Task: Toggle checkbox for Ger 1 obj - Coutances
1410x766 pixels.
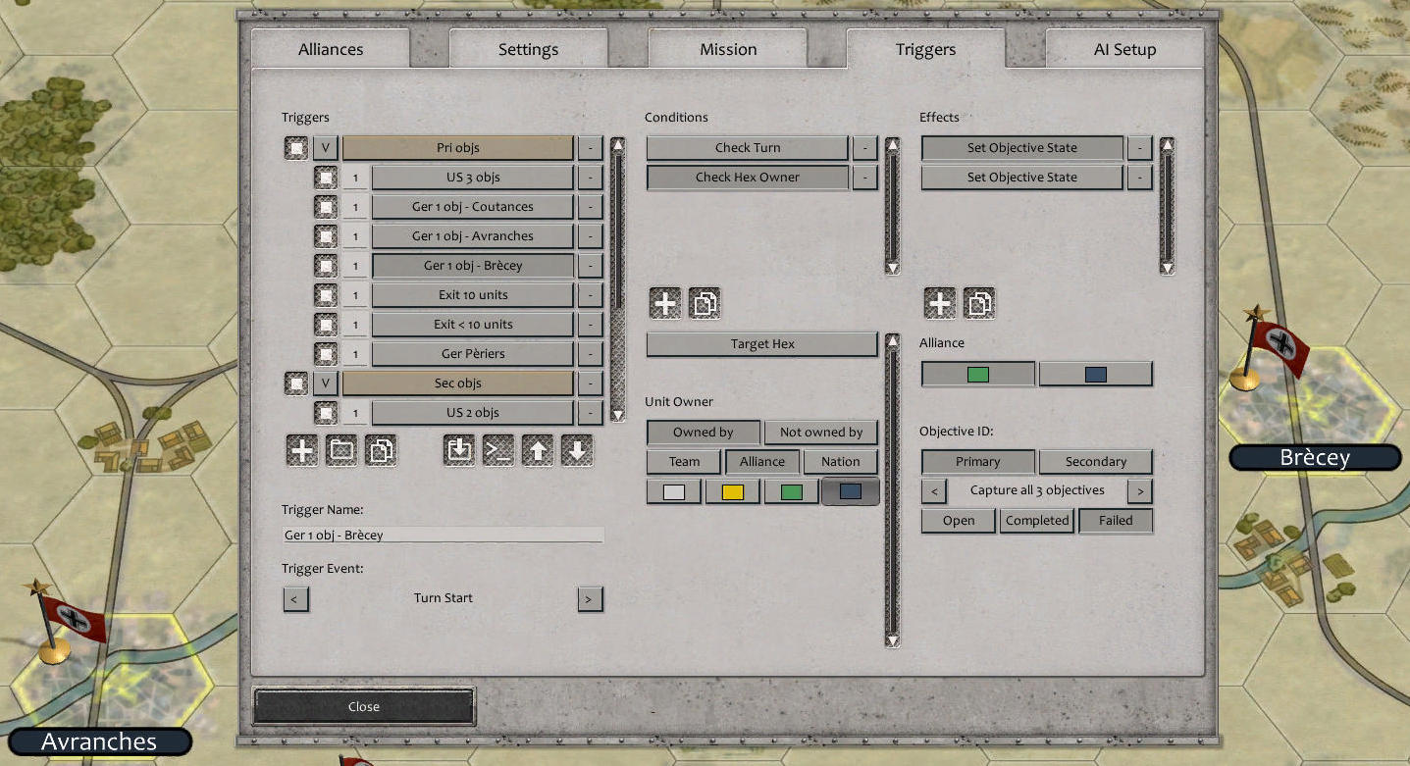Action: pyautogui.click(x=326, y=207)
